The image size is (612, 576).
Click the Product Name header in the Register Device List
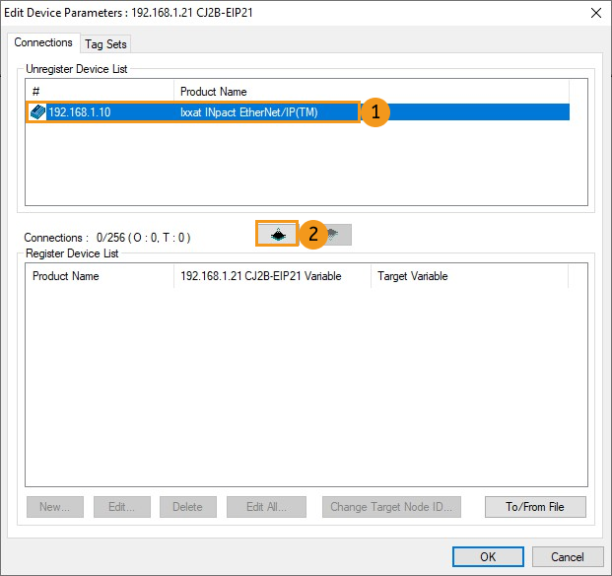(100, 276)
